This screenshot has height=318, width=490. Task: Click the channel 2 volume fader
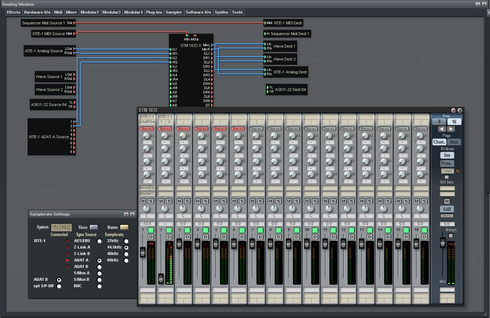pos(161,279)
